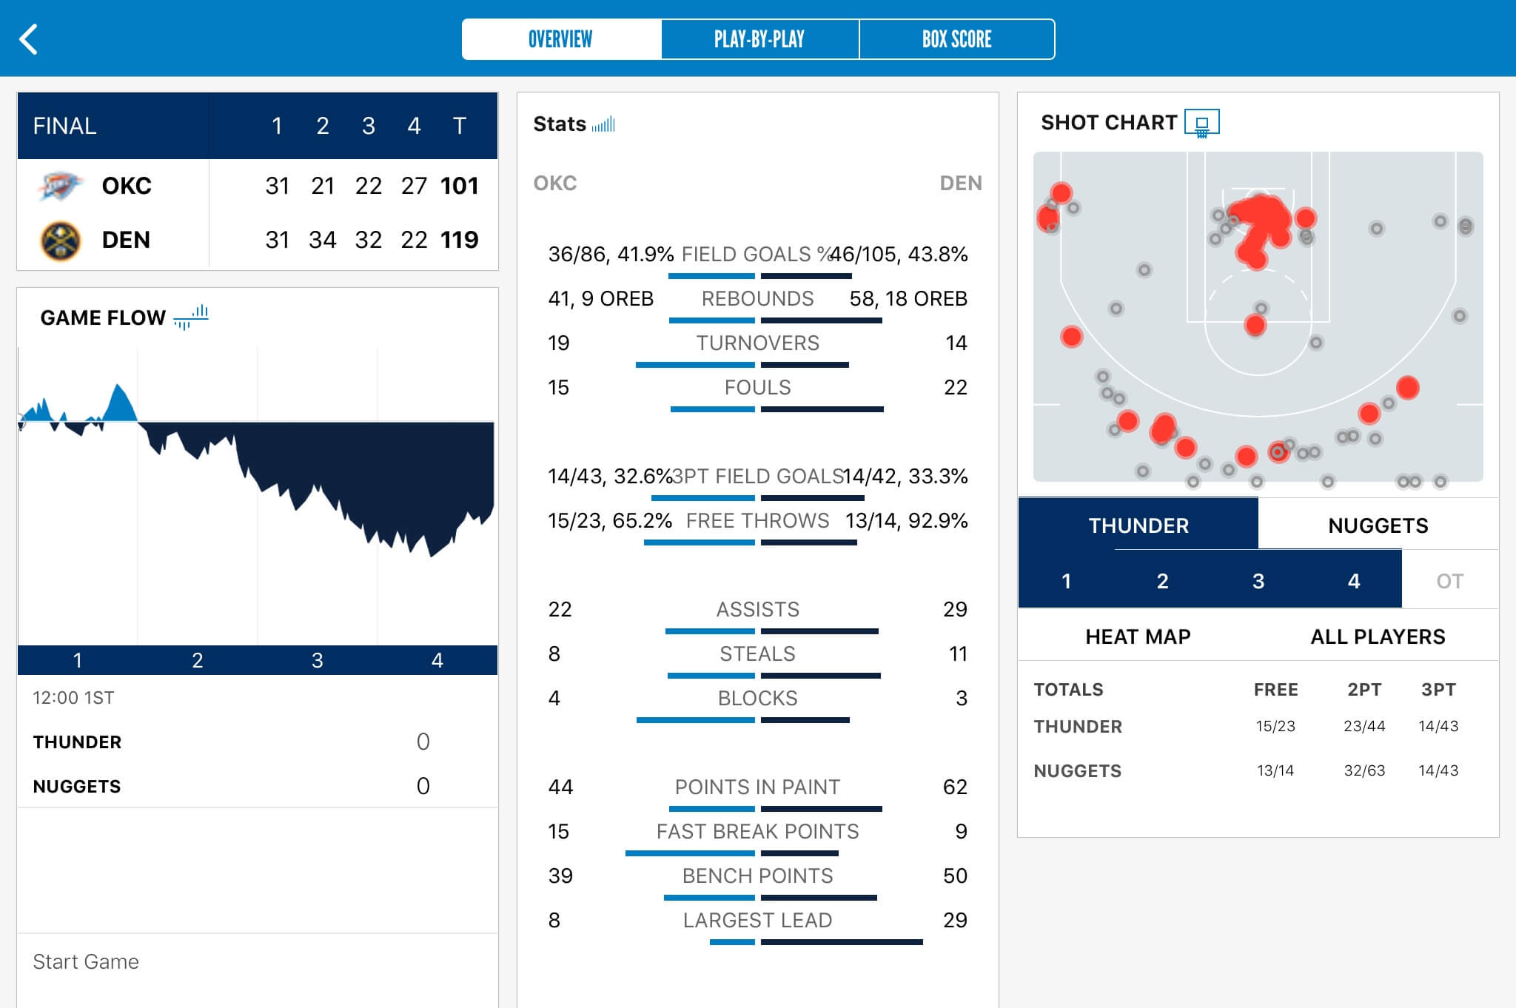Enable the Heat Map view
This screenshot has height=1008, width=1516.
point(1138,636)
